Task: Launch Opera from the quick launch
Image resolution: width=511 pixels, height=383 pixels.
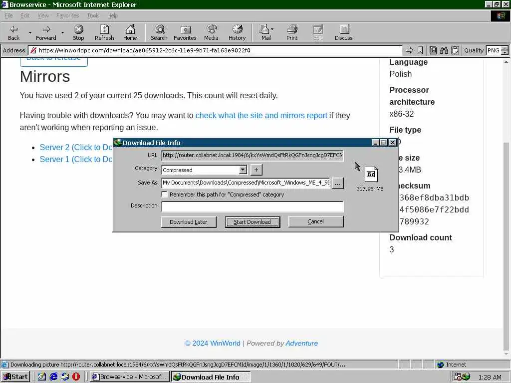Action: pyautogui.click(x=76, y=377)
